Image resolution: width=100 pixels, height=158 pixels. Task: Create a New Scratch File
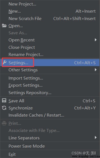coord(50,19)
